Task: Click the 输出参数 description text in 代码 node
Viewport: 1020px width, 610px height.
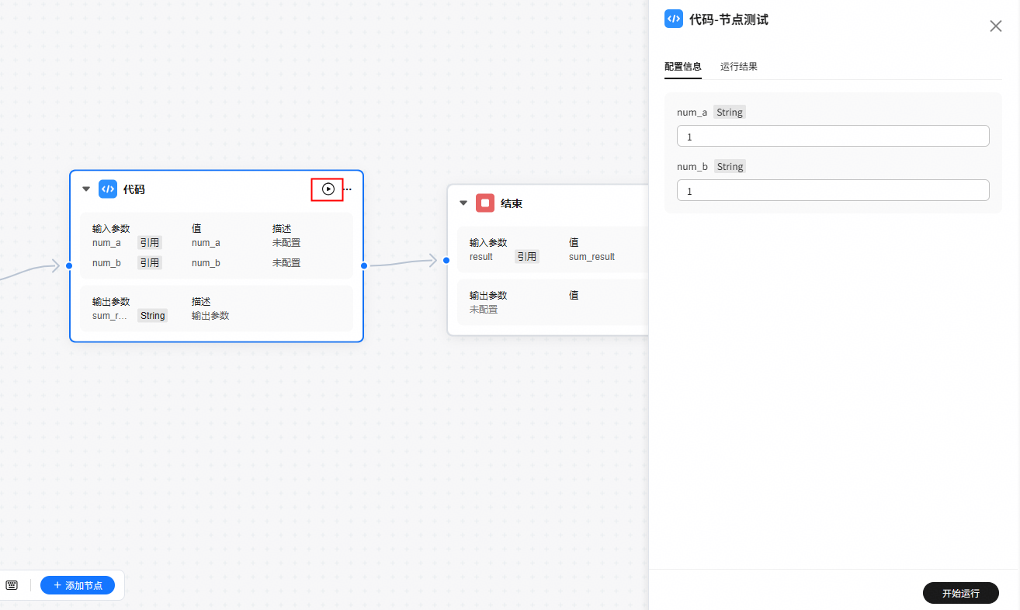Action: click(210, 316)
